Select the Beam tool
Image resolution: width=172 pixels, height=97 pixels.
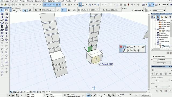(x=2, y=20)
